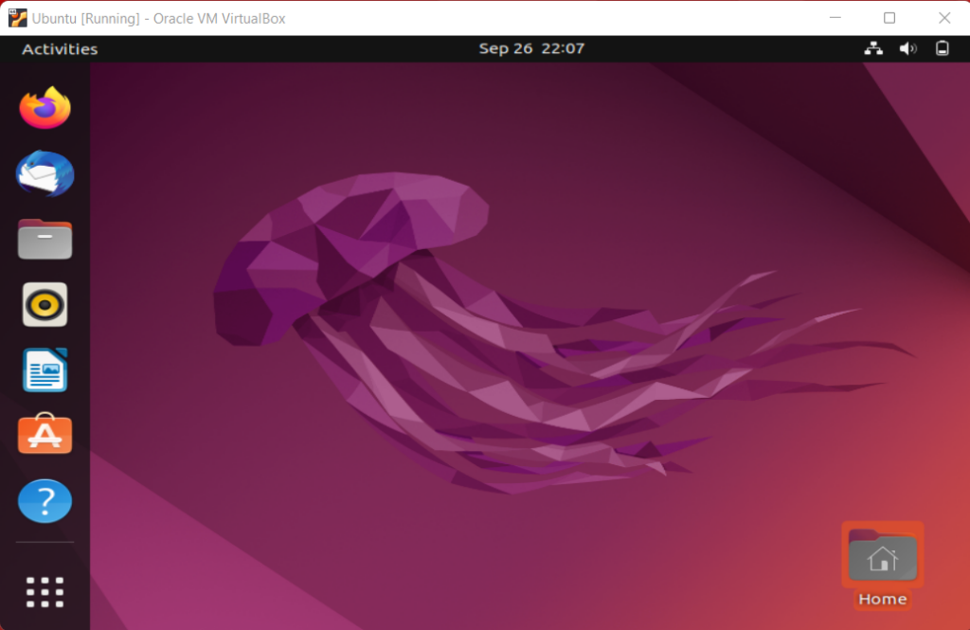Open the Help question mark icon

45,500
